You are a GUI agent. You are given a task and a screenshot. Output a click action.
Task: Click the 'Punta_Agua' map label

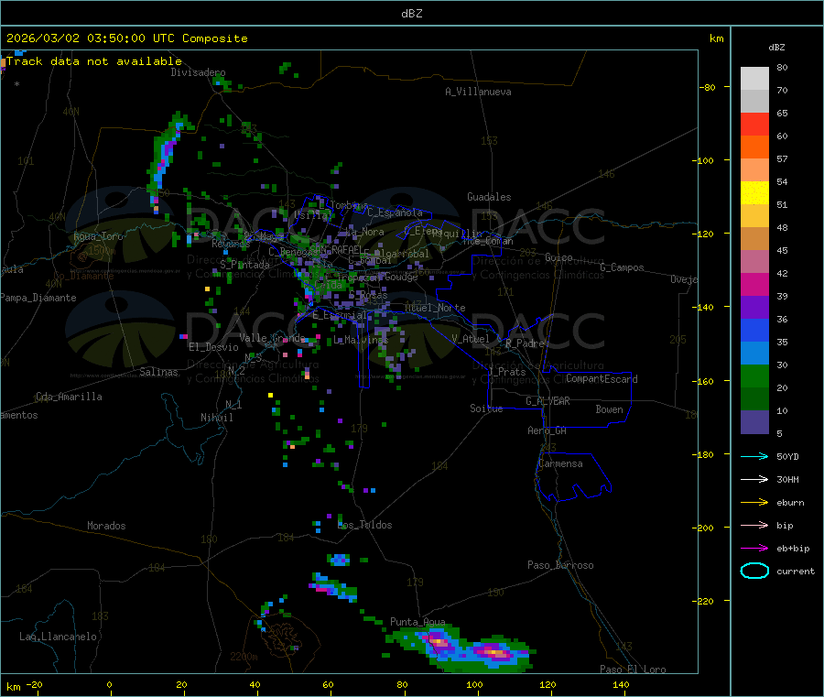pyautogui.click(x=417, y=622)
